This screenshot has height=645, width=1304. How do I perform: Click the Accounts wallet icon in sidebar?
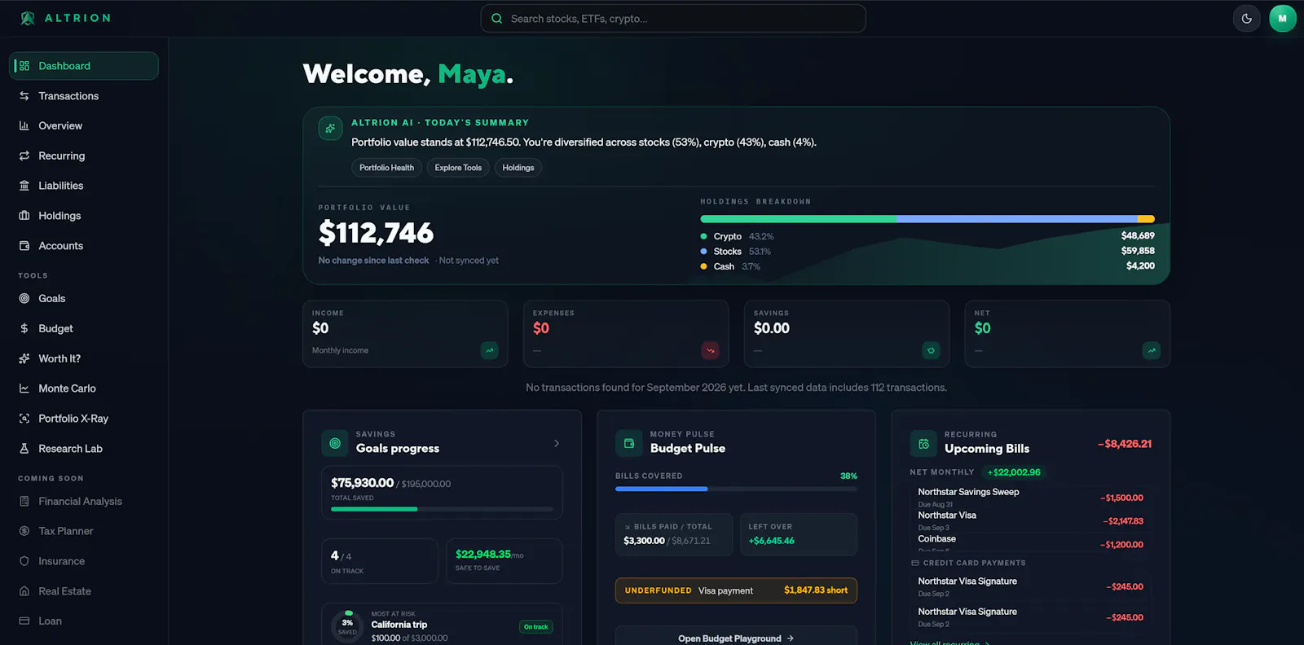click(x=24, y=246)
